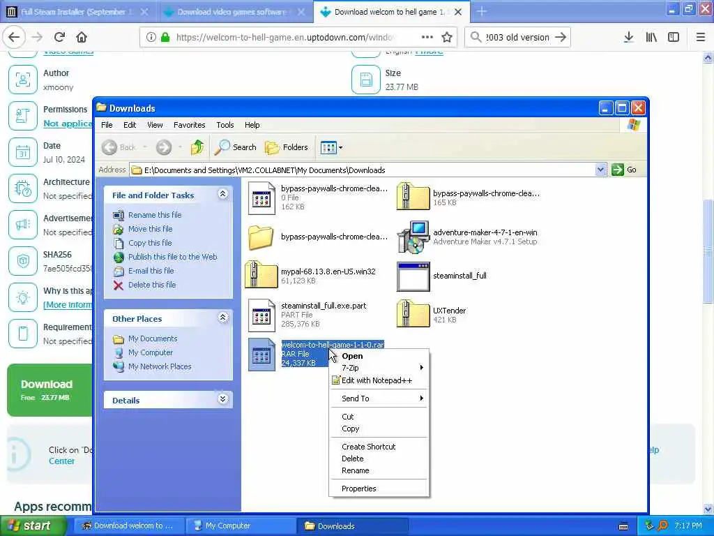Image resolution: width=714 pixels, height=536 pixels.
Task: Open My Computer in Other Places
Action: coord(151,352)
